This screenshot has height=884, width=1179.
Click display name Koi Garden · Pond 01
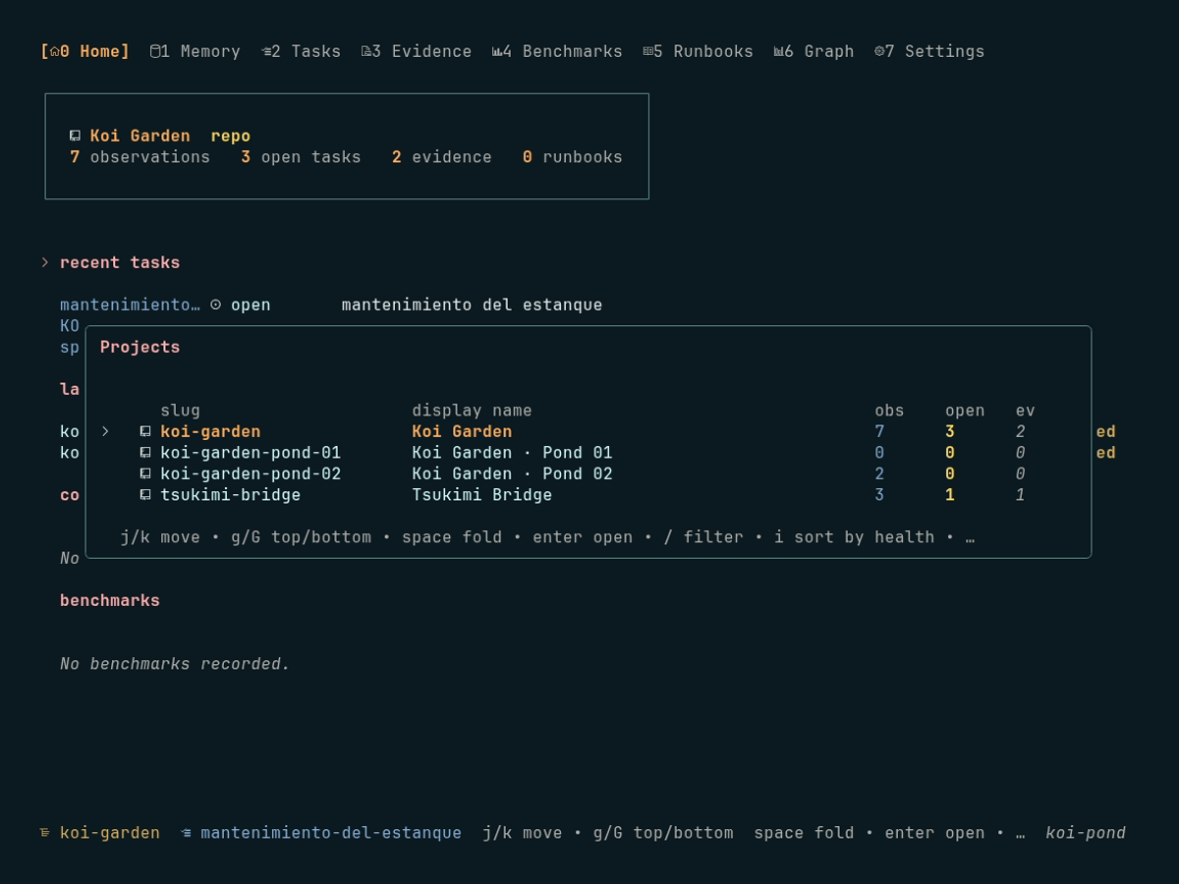(x=512, y=453)
